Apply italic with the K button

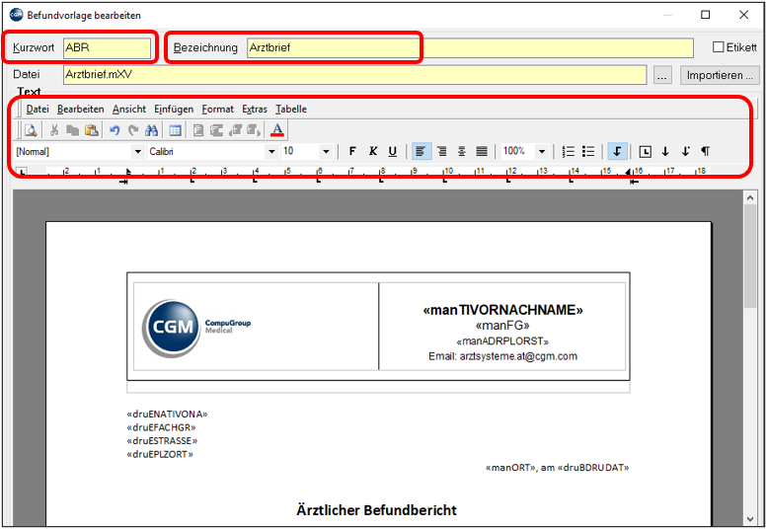point(373,151)
